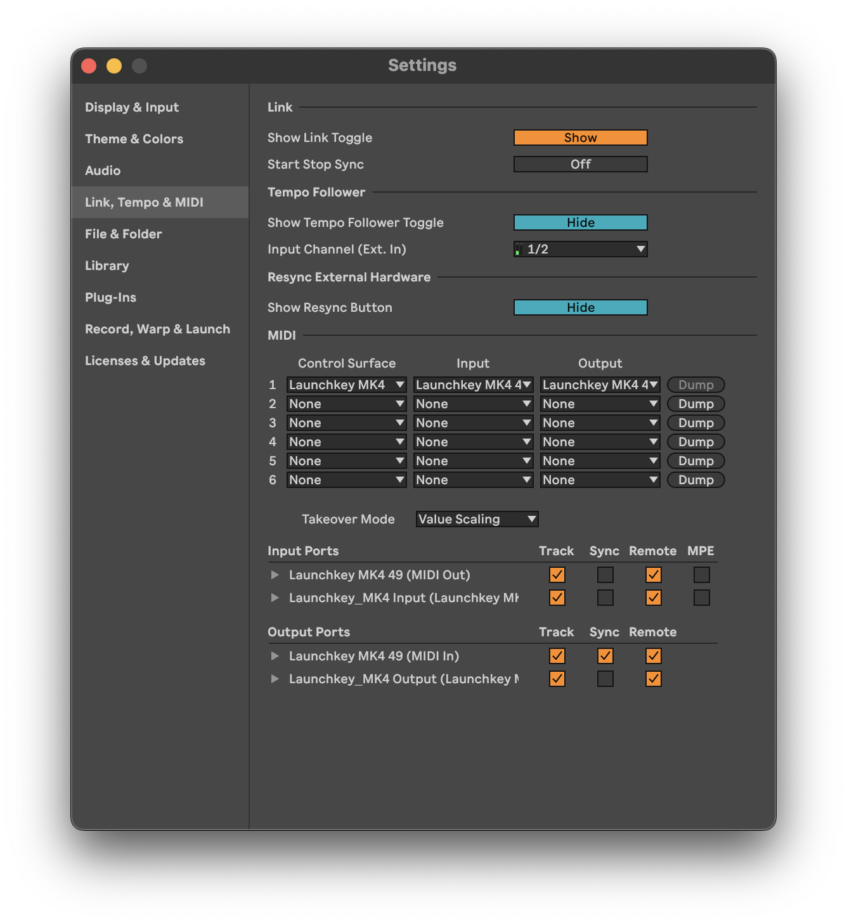Uncheck Remote for Launchkey_MK4 Output port

pos(654,679)
